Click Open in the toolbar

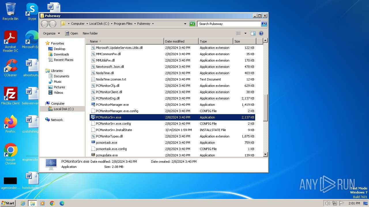[x=71, y=33]
